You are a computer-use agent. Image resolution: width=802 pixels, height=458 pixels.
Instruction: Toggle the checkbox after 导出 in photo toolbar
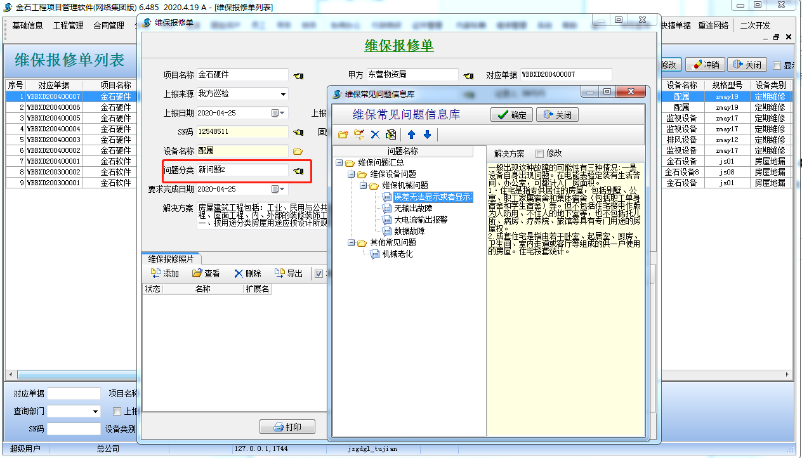(319, 274)
